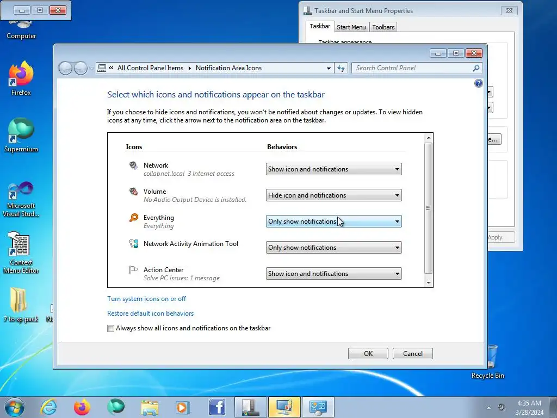Click scroll down arrow in icons list
557x418 pixels.
429,283
